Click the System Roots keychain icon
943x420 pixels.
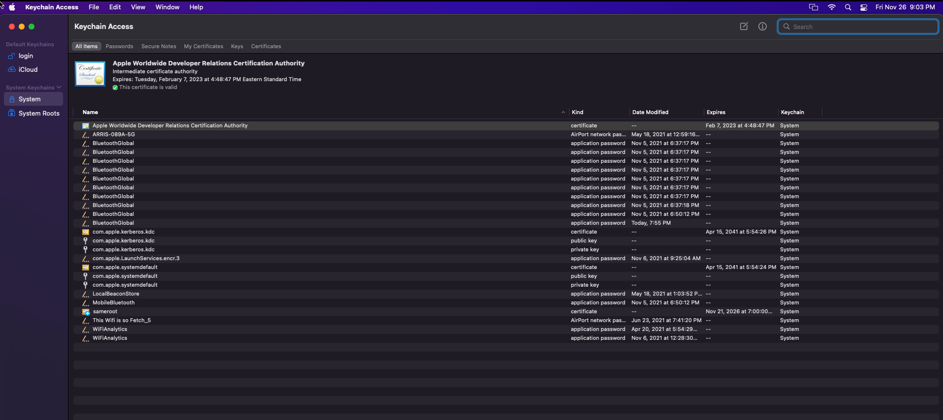coord(12,113)
